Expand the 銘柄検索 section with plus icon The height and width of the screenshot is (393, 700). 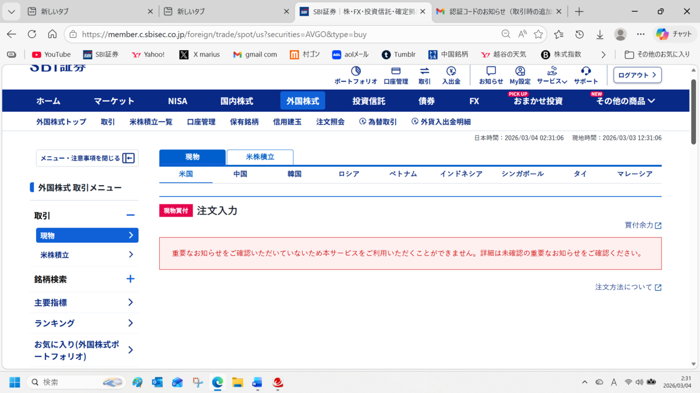tap(131, 279)
